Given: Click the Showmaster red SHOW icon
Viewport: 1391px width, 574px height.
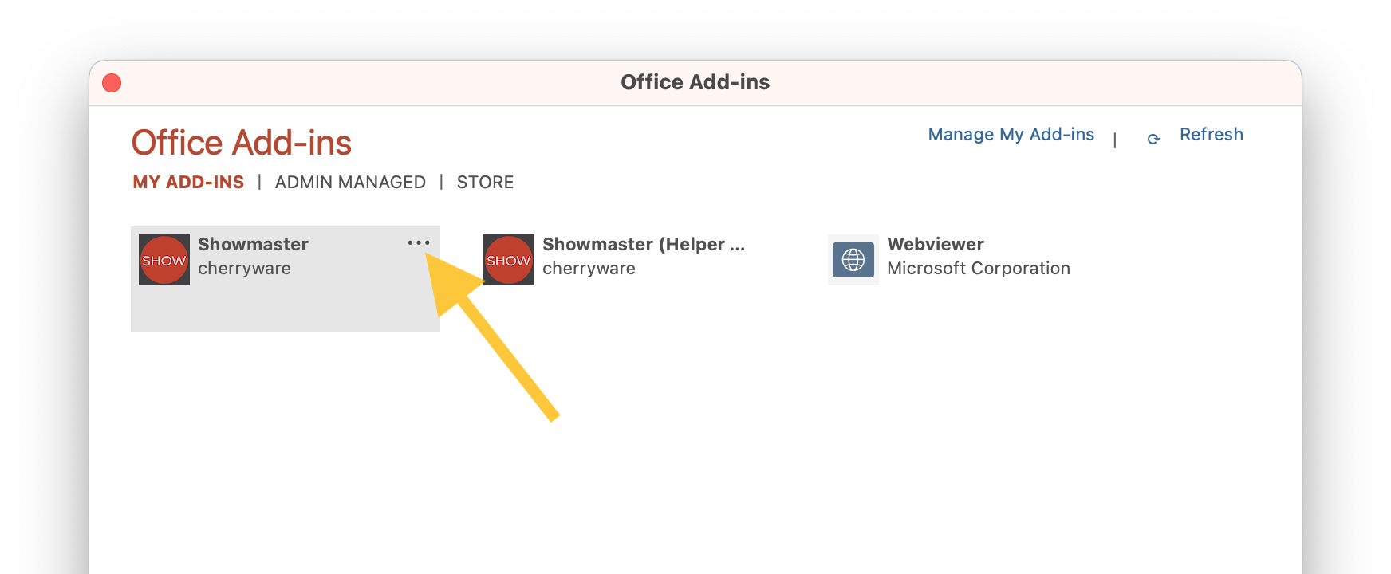Looking at the screenshot, I should (x=164, y=260).
